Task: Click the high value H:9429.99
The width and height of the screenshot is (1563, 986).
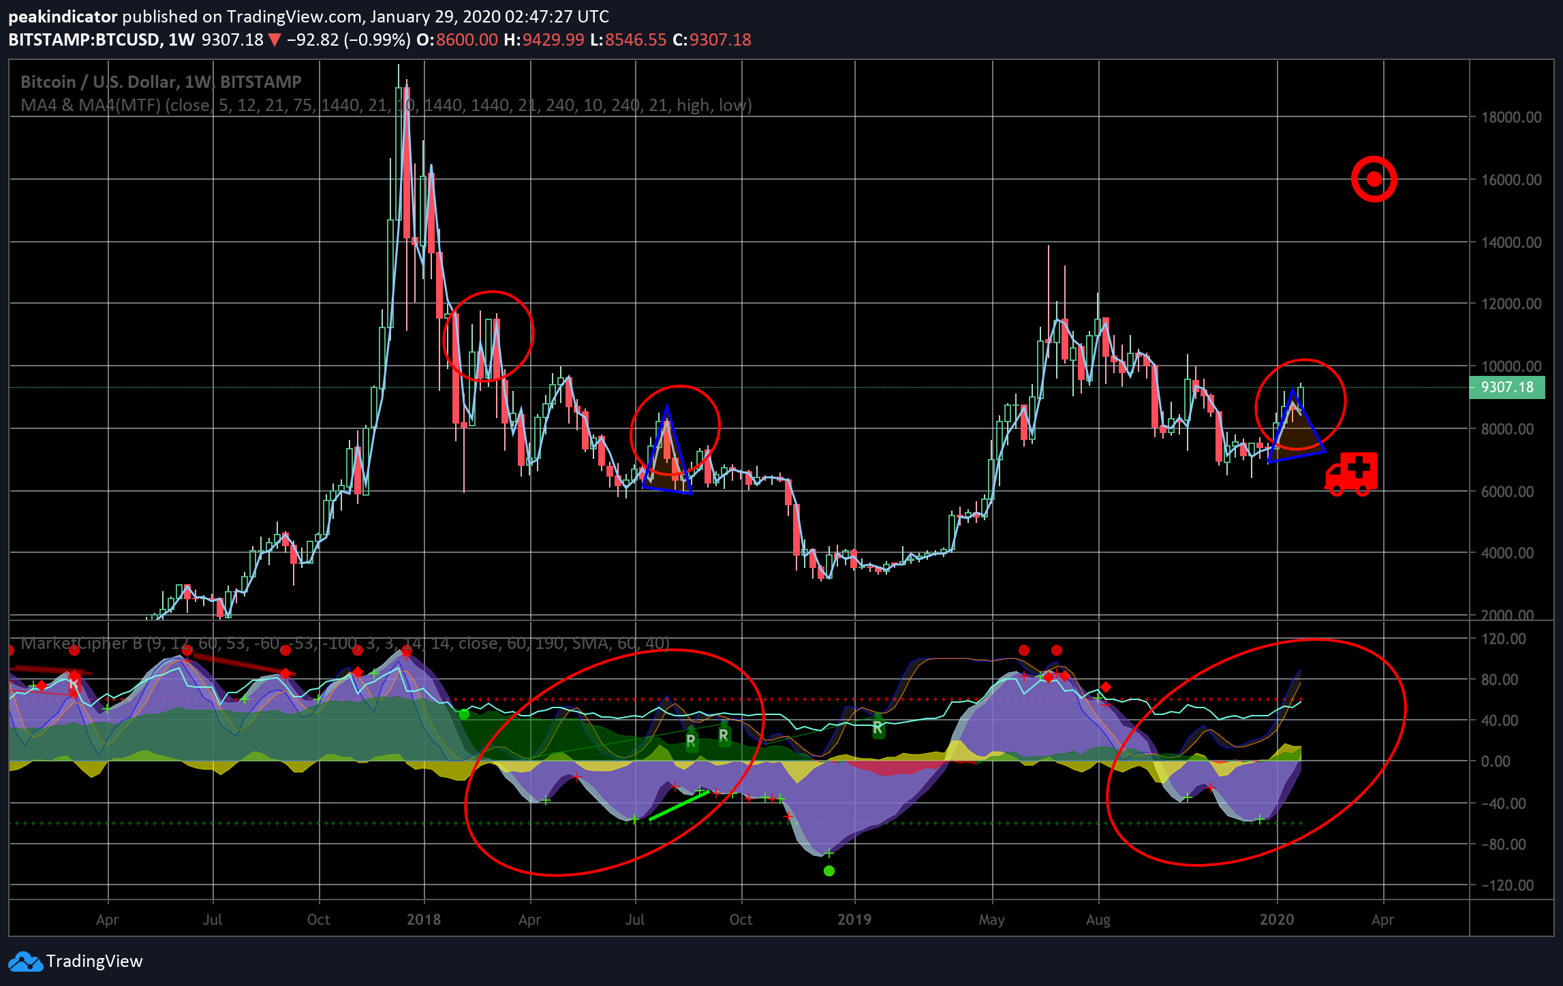Action: point(544,39)
